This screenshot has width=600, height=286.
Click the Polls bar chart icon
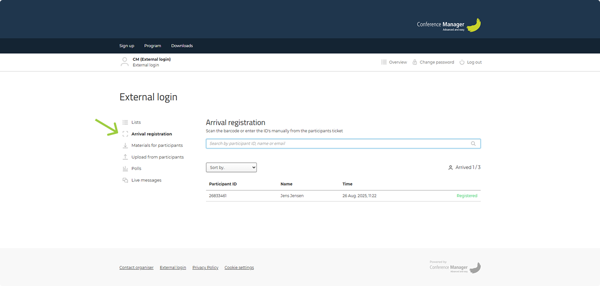(x=125, y=169)
